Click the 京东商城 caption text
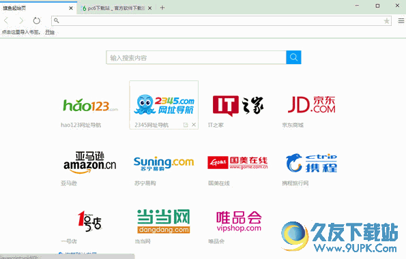The height and width of the screenshot is (259, 406). pos(293,125)
